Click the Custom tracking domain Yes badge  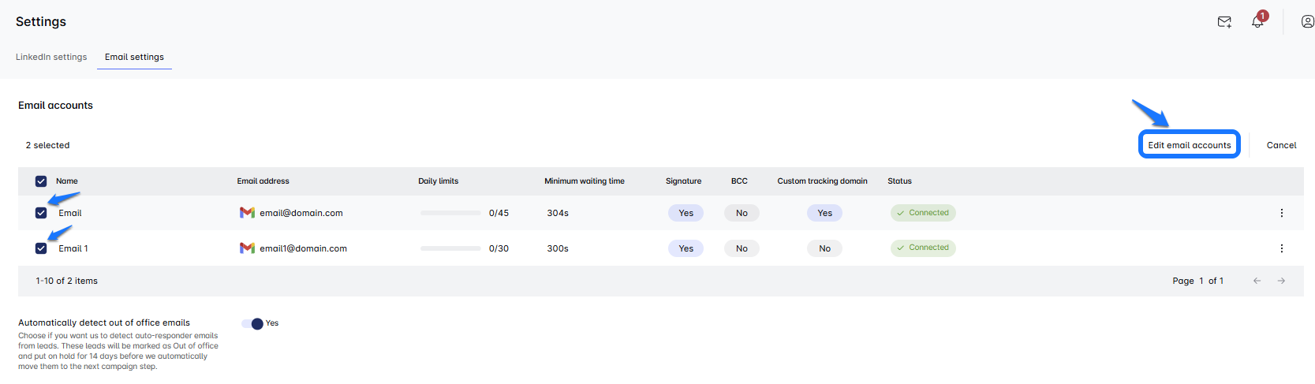[824, 213]
